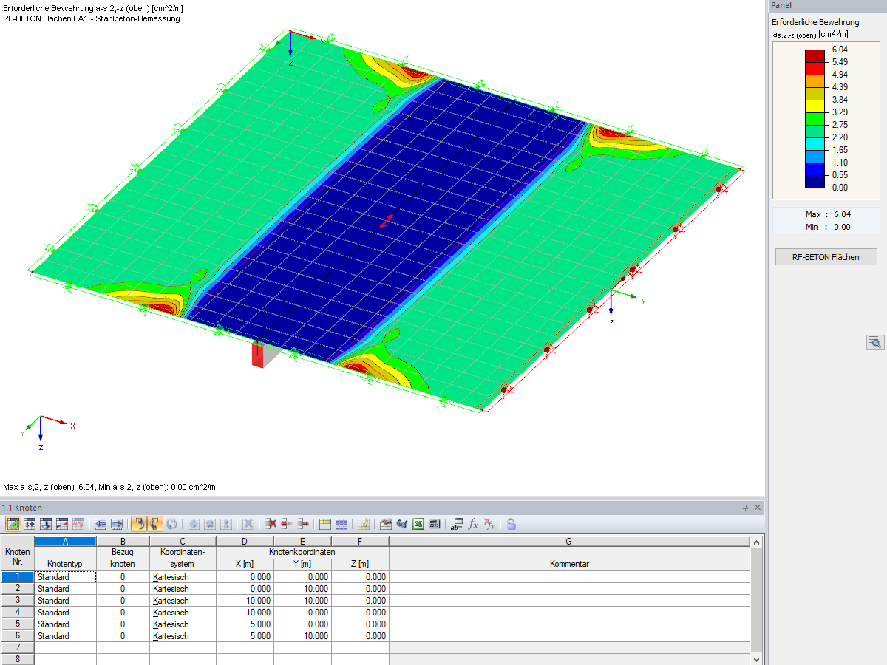887x665 pixels.
Task: Click the binoculars search icon
Action: 402,524
